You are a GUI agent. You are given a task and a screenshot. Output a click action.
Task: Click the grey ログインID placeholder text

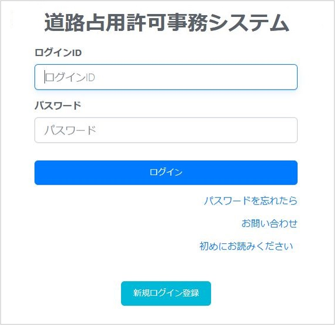[70, 77]
